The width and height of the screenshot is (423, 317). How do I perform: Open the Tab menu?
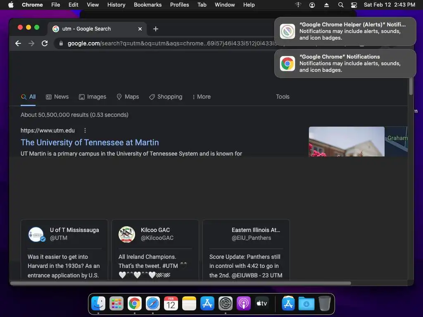coord(202,5)
